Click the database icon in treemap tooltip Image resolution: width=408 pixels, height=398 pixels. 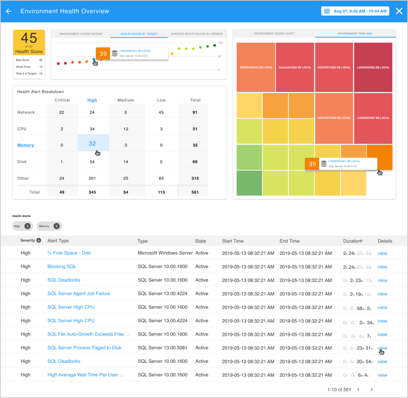click(x=324, y=164)
